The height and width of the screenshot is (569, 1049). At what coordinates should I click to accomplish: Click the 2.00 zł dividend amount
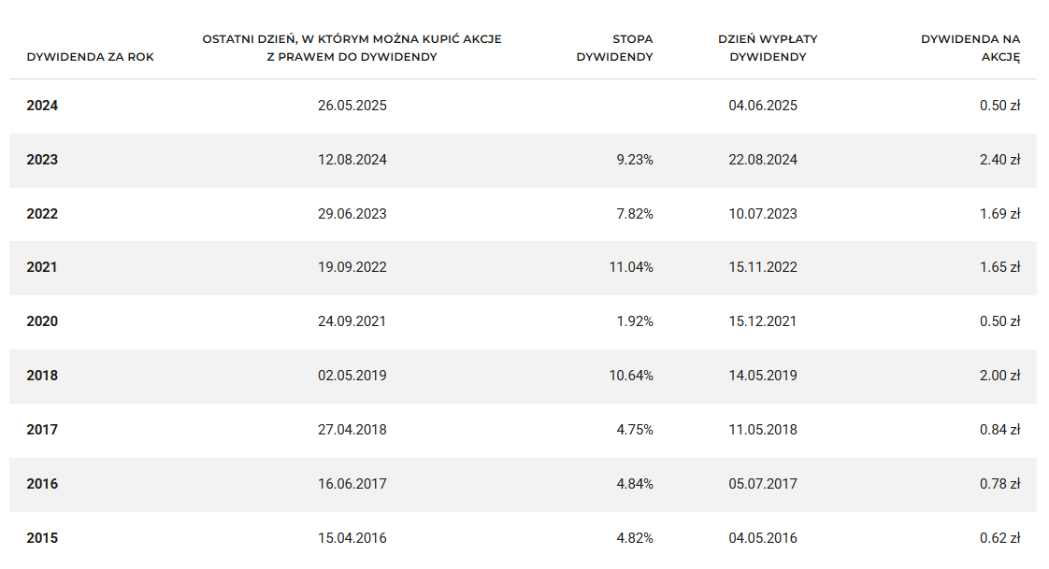click(x=999, y=376)
